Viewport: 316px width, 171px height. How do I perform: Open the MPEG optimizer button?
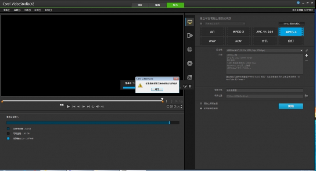[291, 24]
